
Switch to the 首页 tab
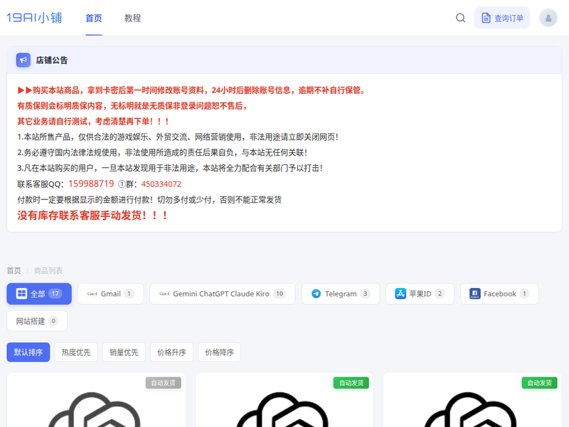94,19
